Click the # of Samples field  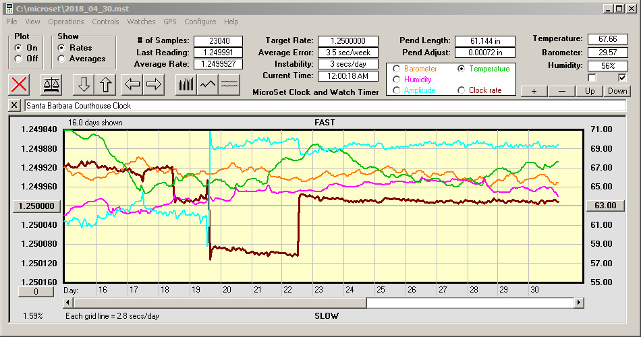click(219, 41)
